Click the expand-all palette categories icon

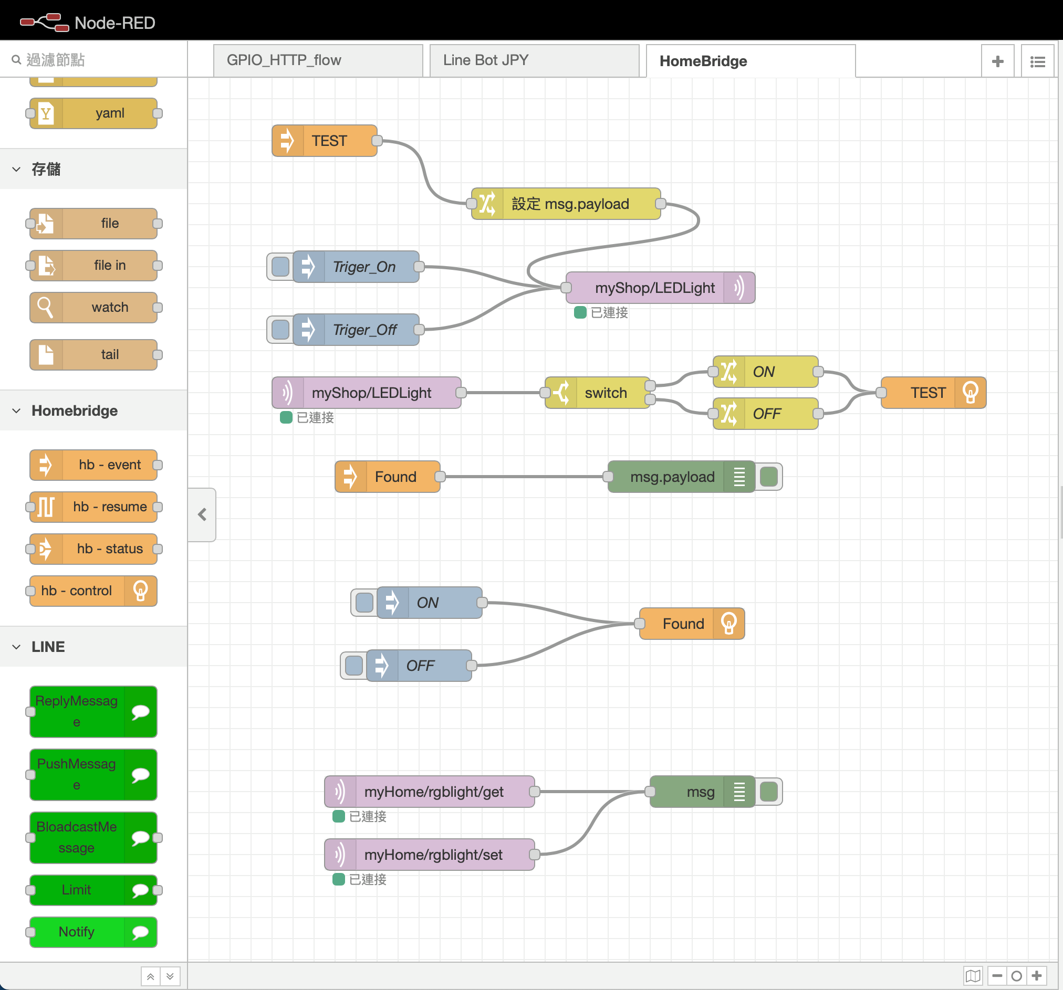tap(170, 976)
